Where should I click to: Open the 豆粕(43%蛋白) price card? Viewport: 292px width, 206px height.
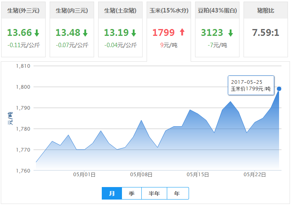click(x=217, y=29)
